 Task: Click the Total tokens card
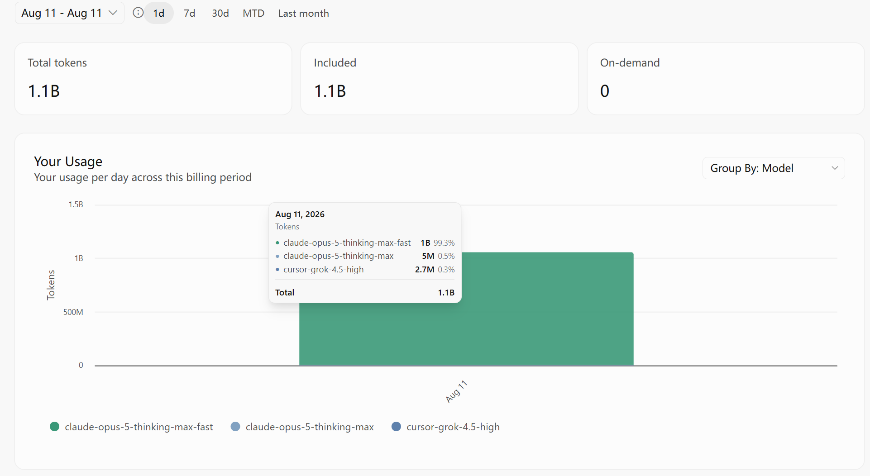click(x=153, y=79)
